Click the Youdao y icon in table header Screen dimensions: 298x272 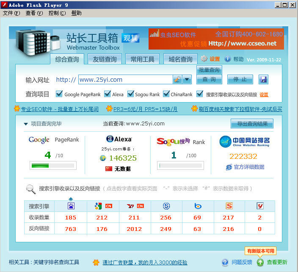260,206
